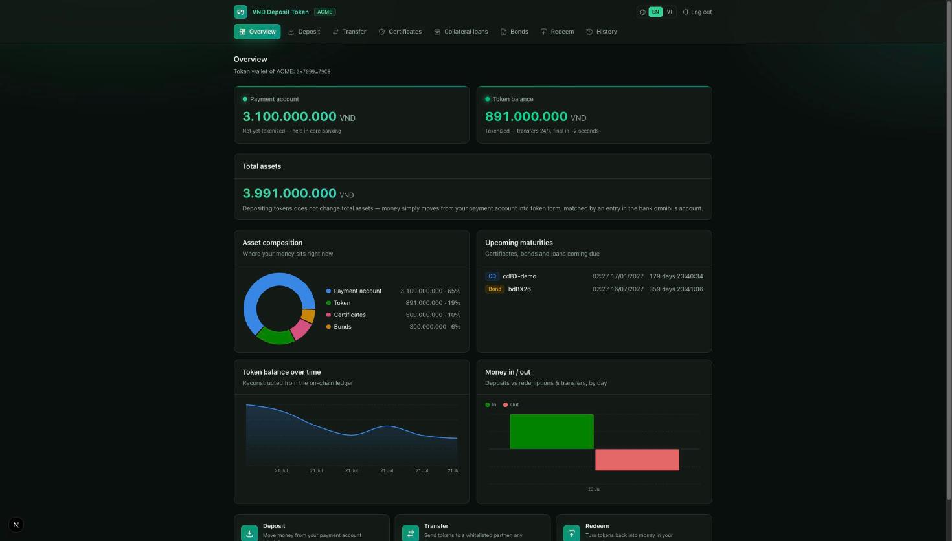The width and height of the screenshot is (952, 541).
Task: Click the Total assets value 3.991.000.000
Action: click(x=289, y=193)
